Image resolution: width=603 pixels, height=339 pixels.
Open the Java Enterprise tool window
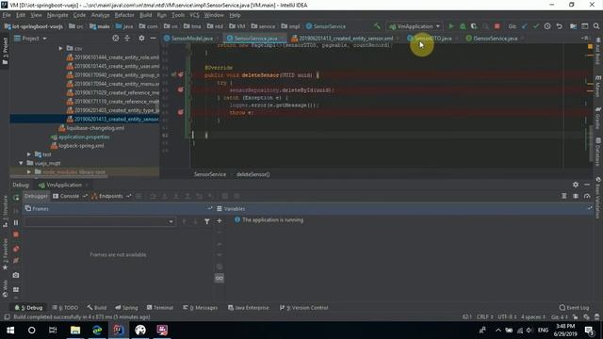pos(249,308)
